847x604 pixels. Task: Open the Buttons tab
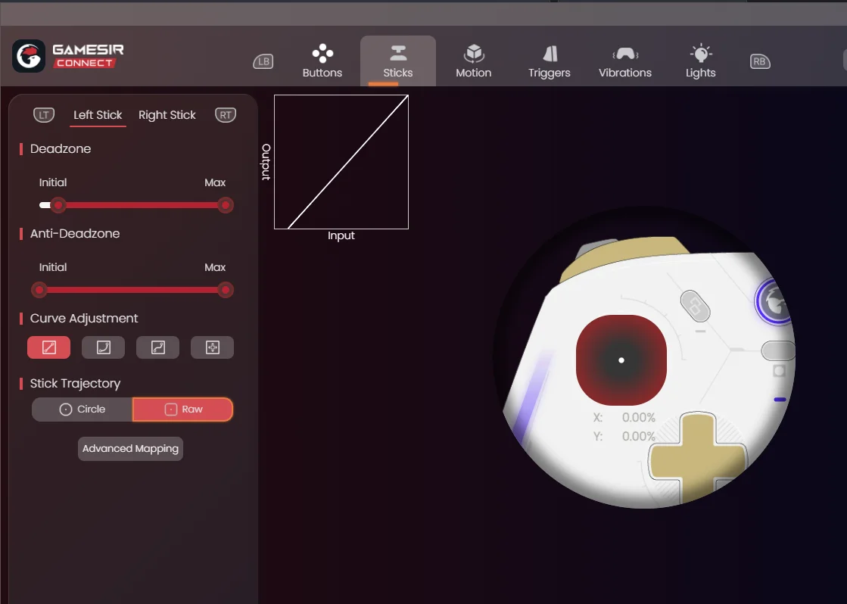pyautogui.click(x=322, y=61)
